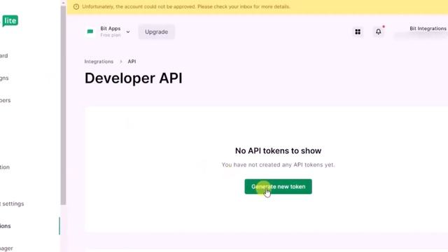Click the alert icon in the yellow banner
Viewport: 448px width, 252px height.
pyautogui.click(x=76, y=6)
